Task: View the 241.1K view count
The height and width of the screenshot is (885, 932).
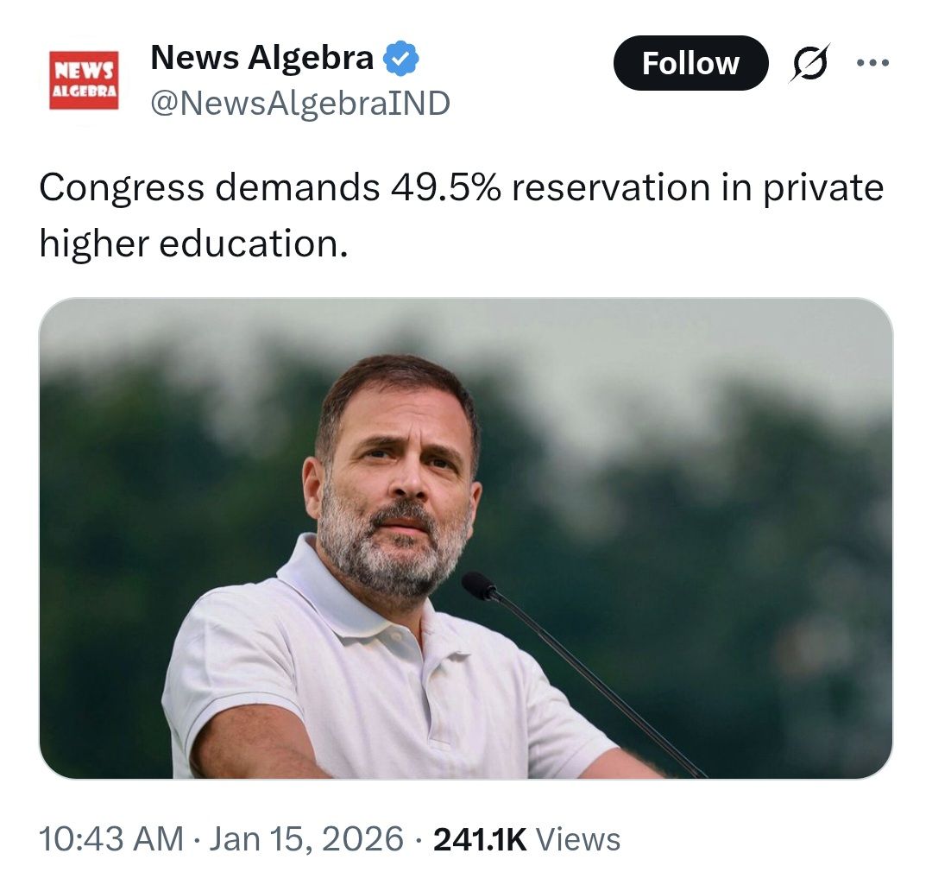Action: tap(479, 839)
